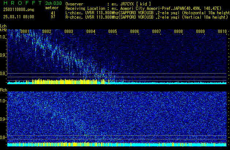
Task: Select the 0.9 frequency label on Rch axis
Action: [x=3, y=119]
